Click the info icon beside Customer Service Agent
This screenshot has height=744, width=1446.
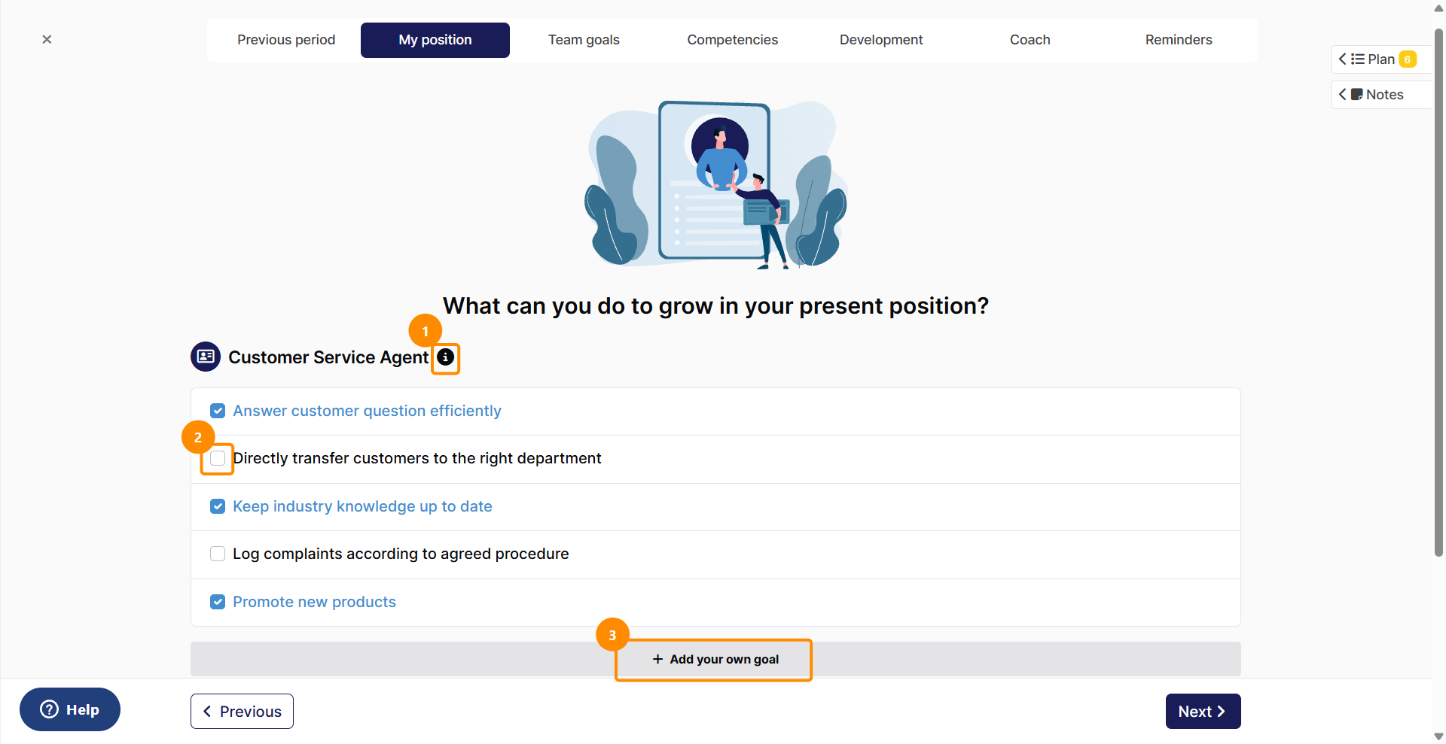[x=445, y=357]
